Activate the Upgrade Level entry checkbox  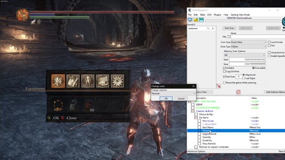(199, 134)
